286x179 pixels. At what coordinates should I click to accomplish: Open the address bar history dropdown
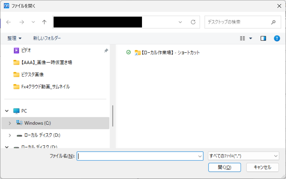click(x=180, y=22)
